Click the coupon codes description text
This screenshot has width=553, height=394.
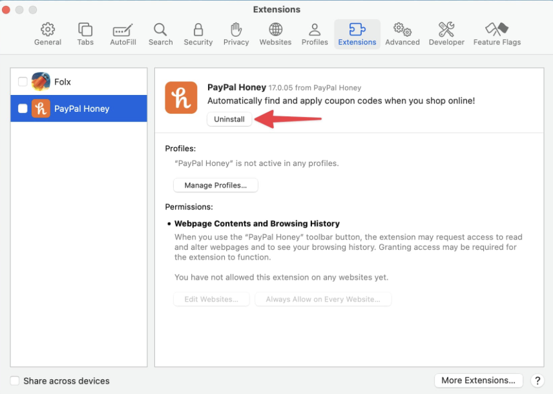(341, 101)
